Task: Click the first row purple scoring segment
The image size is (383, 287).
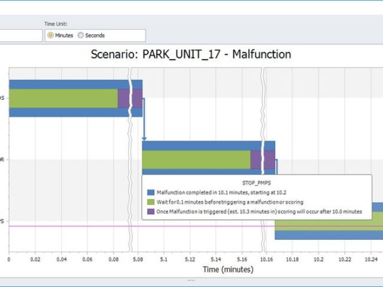Action: pos(130,98)
